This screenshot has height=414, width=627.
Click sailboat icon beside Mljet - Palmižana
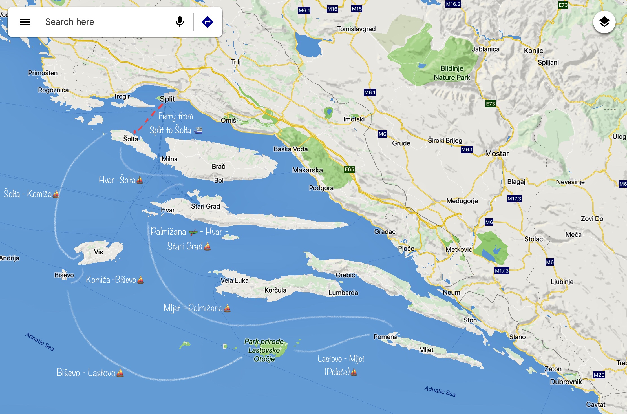pyautogui.click(x=227, y=308)
